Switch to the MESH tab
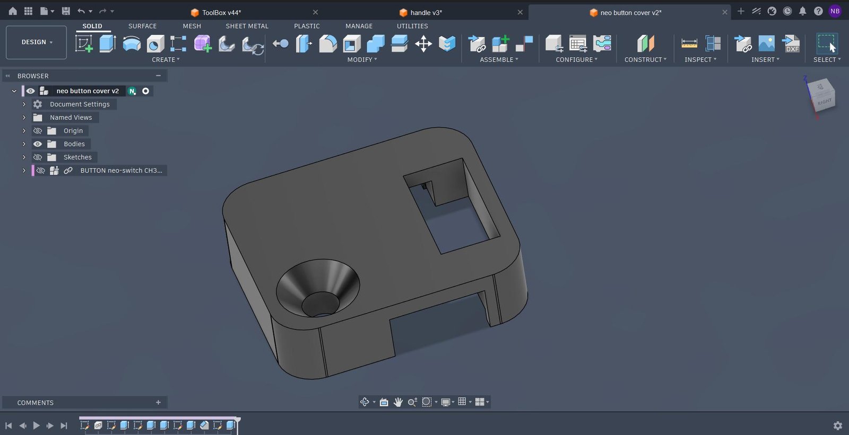The height and width of the screenshot is (435, 849). point(192,26)
